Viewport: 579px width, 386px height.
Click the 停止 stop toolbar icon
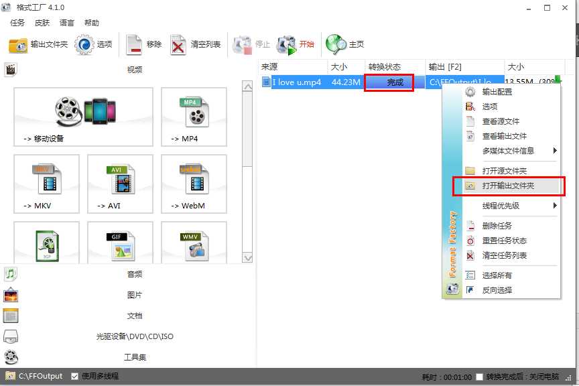[242, 45]
